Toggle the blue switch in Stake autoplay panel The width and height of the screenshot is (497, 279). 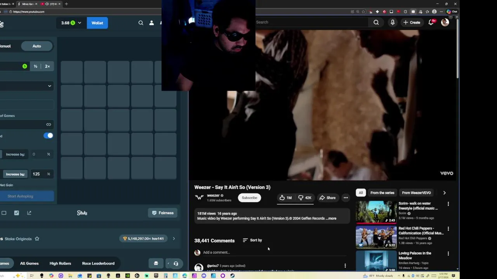tap(48, 136)
